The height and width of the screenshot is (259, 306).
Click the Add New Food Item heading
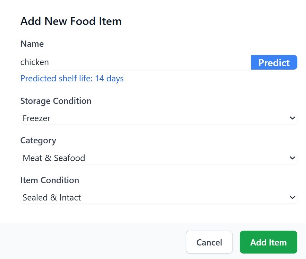point(71,21)
